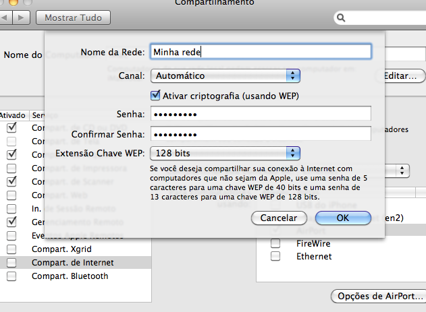Click the Mostrar Tudo toolbar button
This screenshot has height=312, width=426.
coord(82,18)
